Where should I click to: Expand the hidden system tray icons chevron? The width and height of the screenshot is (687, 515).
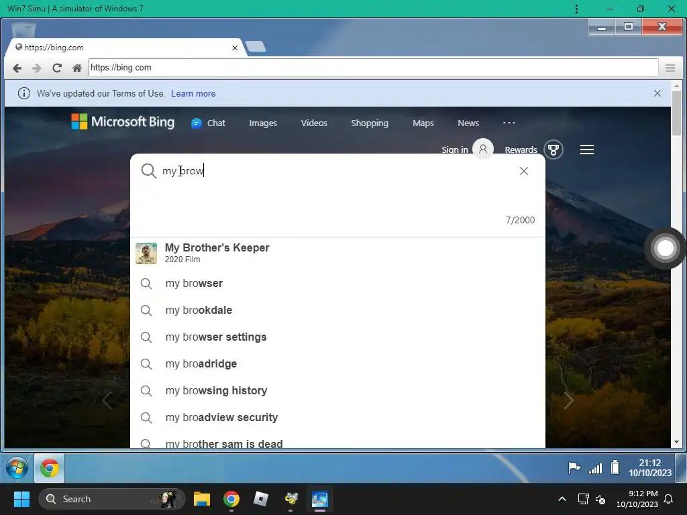click(x=562, y=499)
